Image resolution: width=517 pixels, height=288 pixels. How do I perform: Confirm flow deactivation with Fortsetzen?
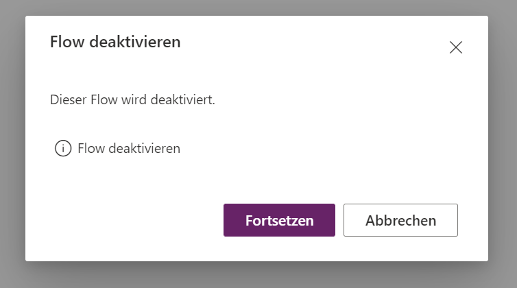[x=279, y=220]
